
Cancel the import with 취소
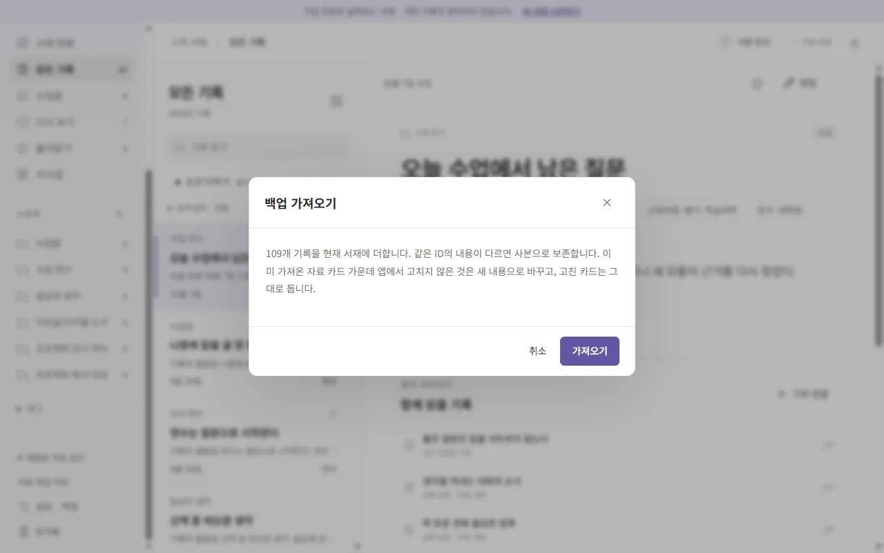(537, 351)
